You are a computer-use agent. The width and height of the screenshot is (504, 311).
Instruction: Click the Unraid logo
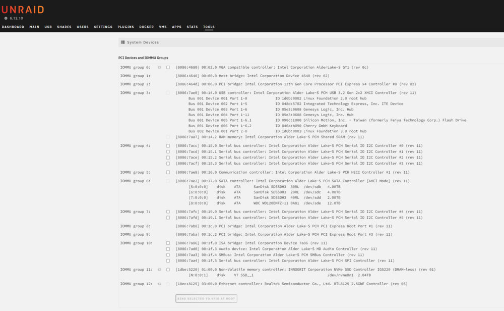pos(23,10)
